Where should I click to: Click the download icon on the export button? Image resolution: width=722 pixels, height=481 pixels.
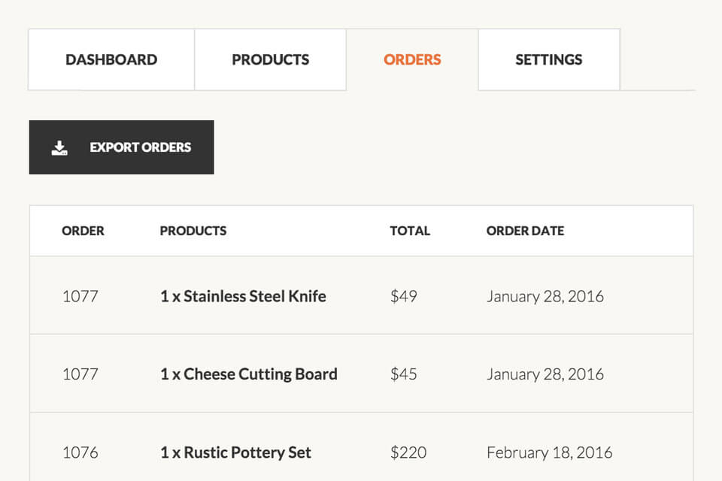click(59, 148)
